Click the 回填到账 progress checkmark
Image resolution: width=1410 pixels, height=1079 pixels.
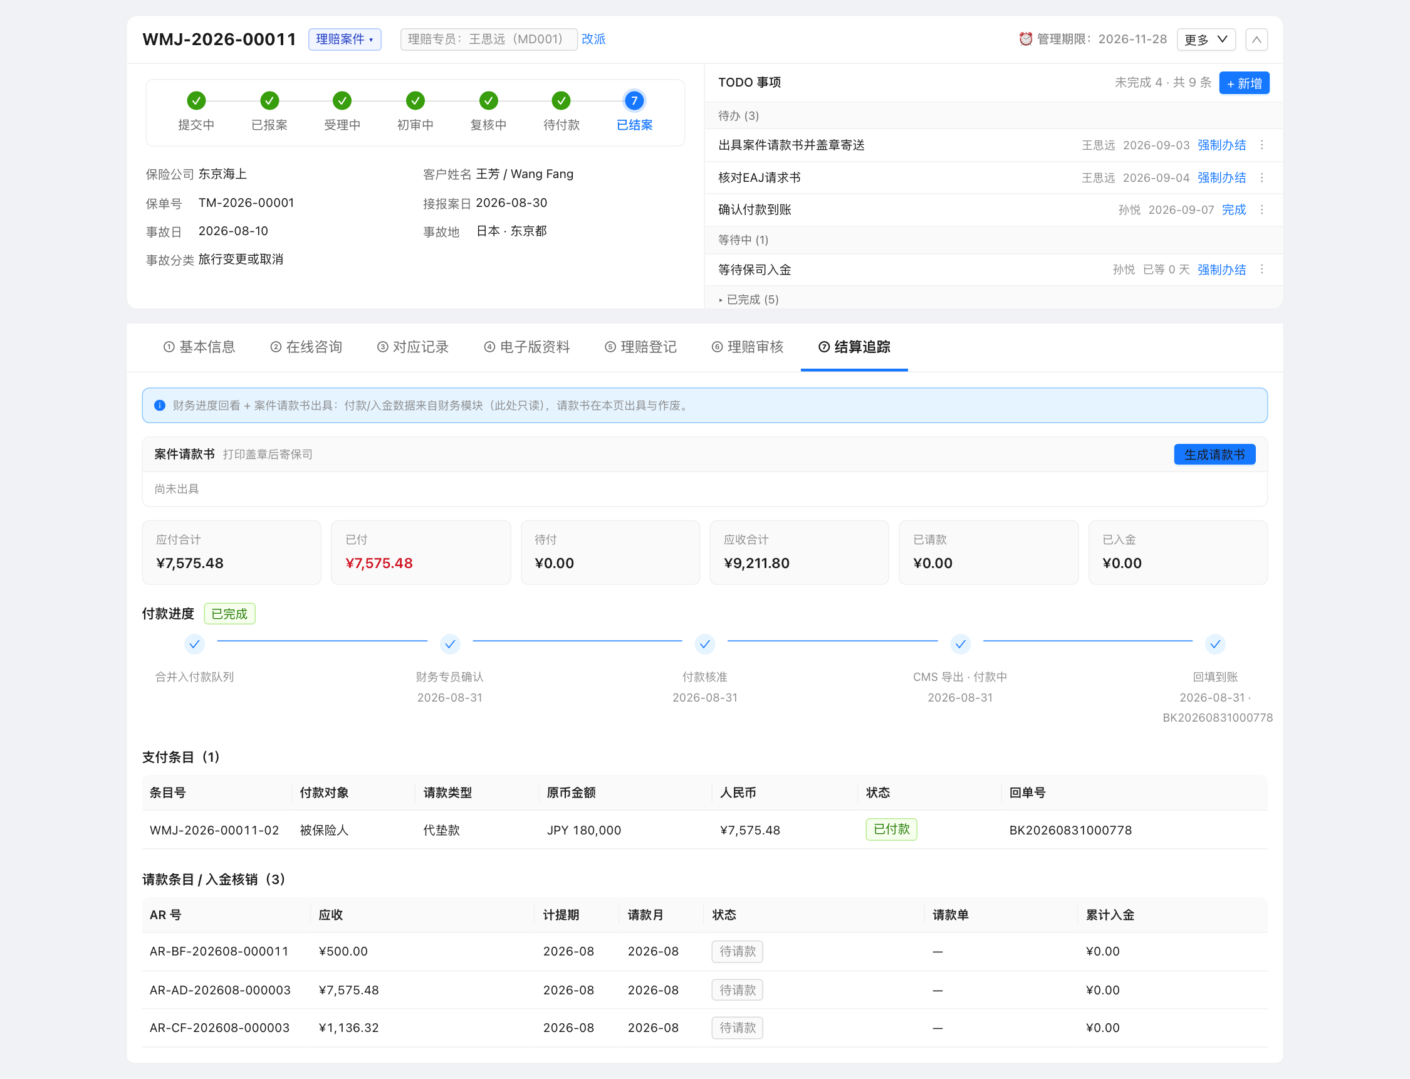tap(1215, 643)
